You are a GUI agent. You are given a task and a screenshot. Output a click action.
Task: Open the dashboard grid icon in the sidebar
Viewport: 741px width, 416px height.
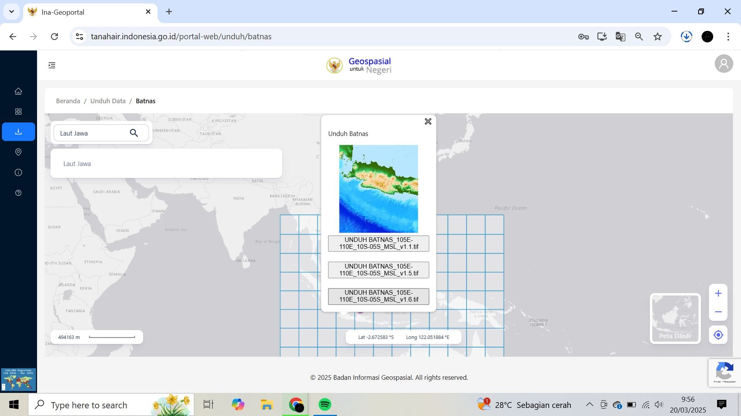coord(18,112)
